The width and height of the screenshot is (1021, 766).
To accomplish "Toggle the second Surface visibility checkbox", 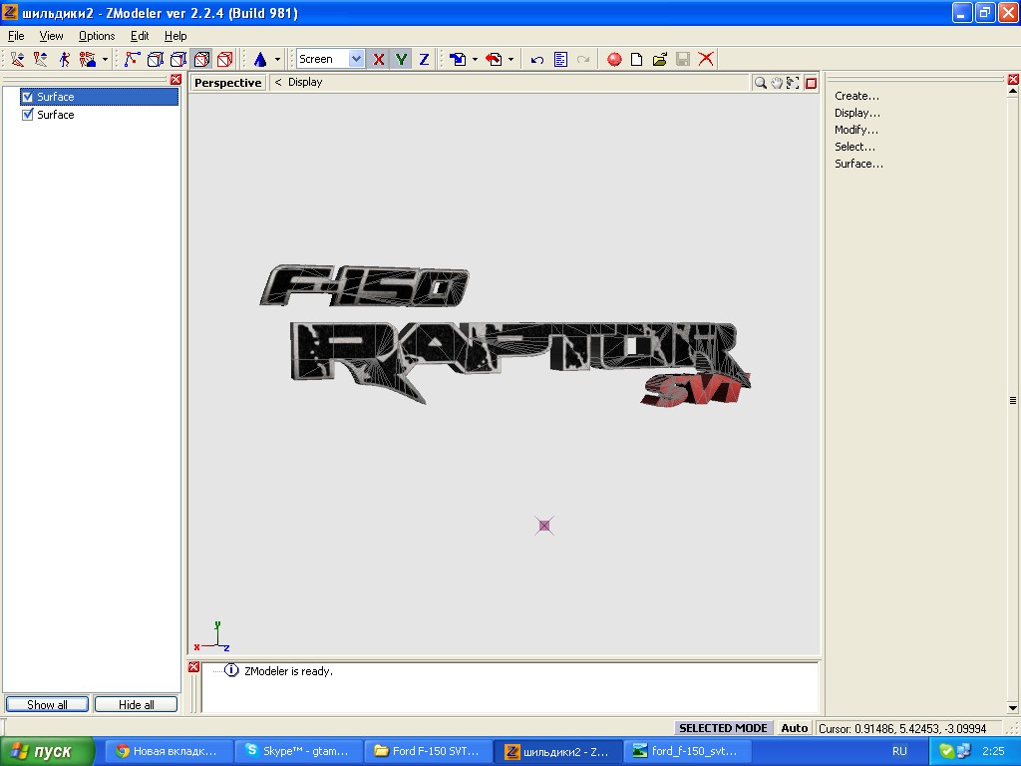I will 28,115.
